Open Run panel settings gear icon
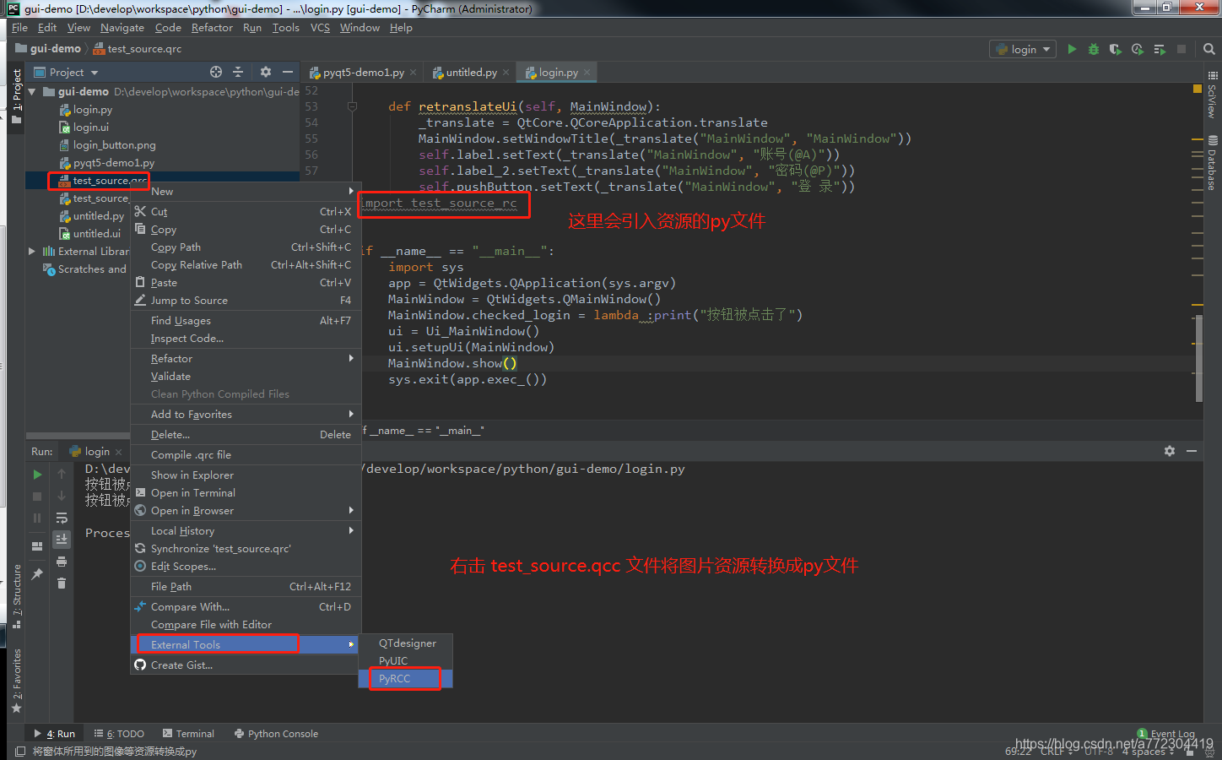This screenshot has height=760, width=1222. coord(1170,451)
